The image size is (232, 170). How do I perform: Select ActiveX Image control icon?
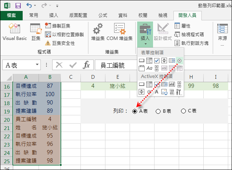[164, 92]
